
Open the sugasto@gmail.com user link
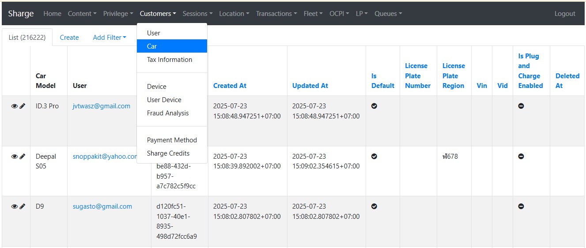(x=102, y=206)
